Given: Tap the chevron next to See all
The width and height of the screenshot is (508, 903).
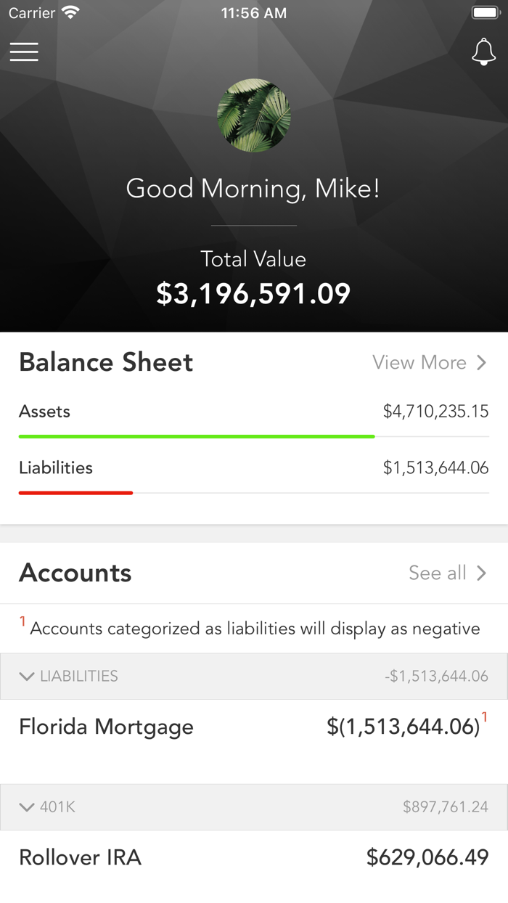Looking at the screenshot, I should (483, 573).
